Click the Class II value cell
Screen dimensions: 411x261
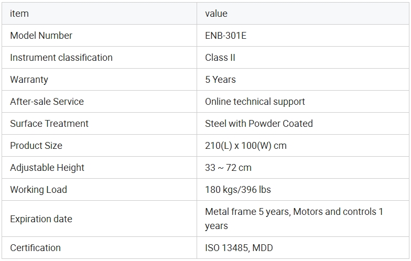coord(220,58)
